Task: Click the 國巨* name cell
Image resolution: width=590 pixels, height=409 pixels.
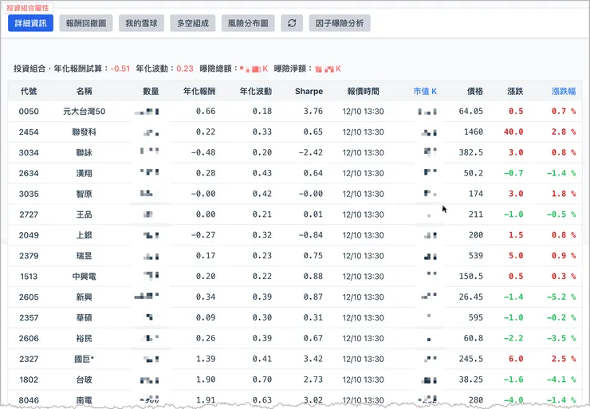Action: pos(84,360)
